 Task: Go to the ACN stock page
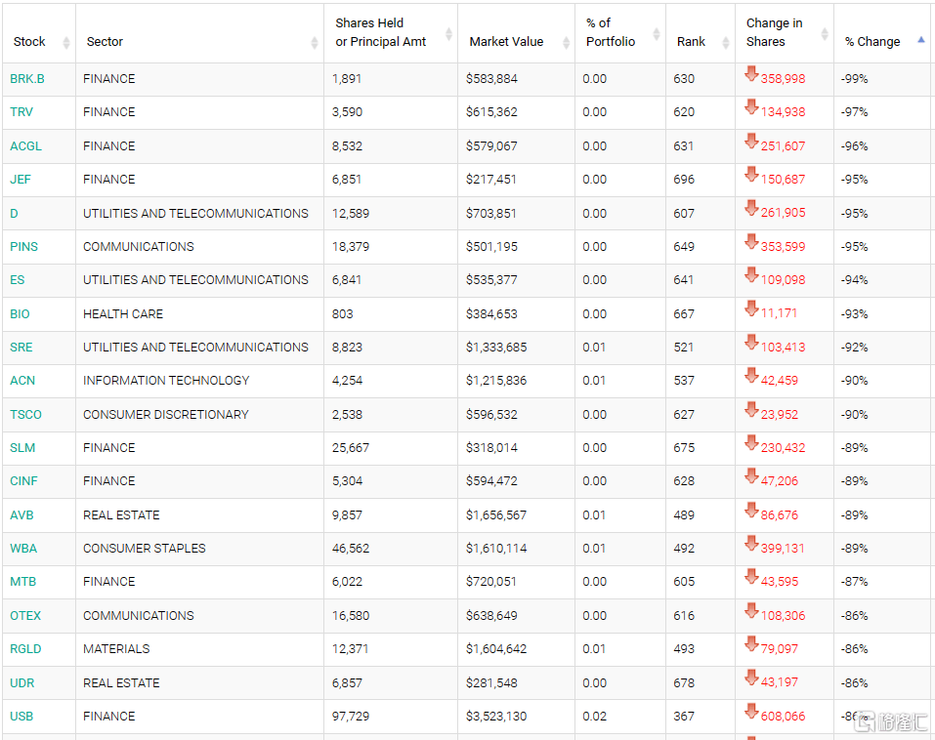22,381
